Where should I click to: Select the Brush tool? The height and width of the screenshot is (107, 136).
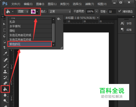click(5, 66)
